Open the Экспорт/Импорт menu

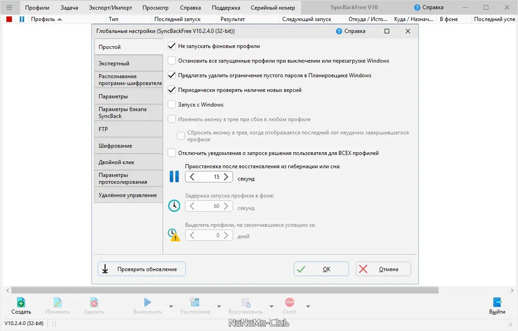(111, 8)
